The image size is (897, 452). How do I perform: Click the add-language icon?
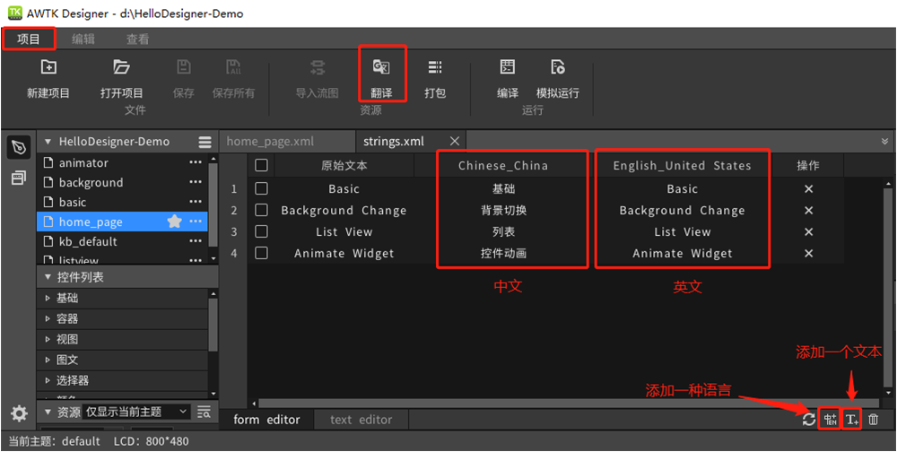[831, 420]
